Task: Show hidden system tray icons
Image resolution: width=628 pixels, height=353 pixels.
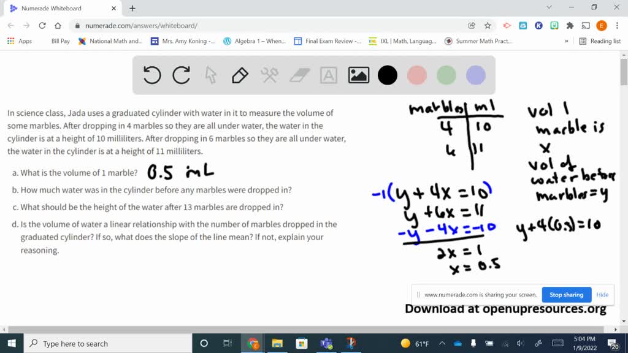Action: (x=442, y=343)
